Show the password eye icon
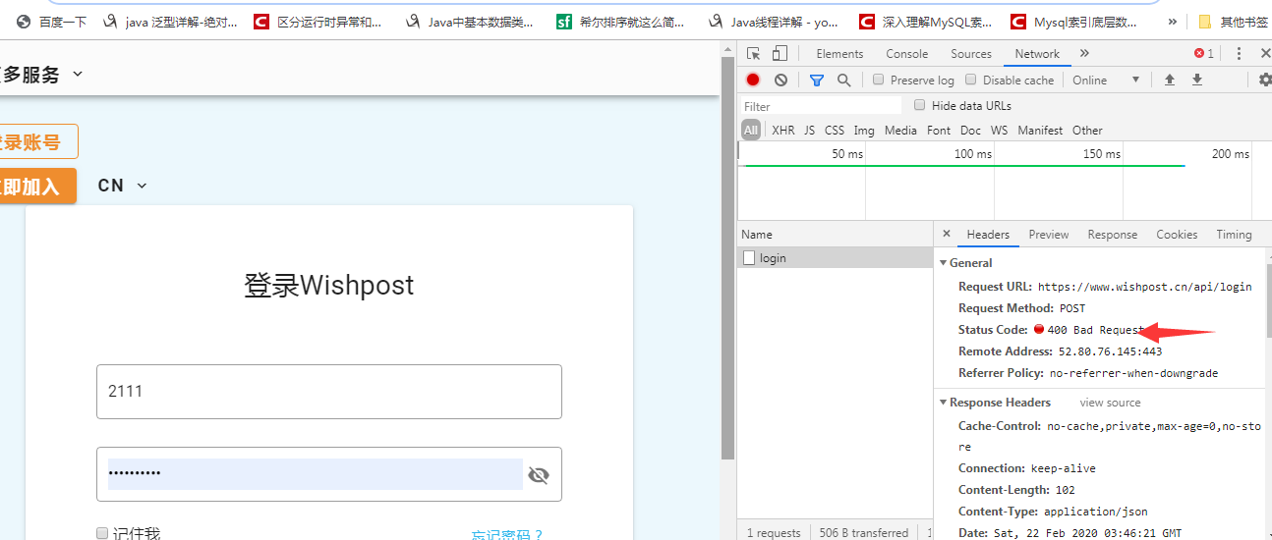 (539, 475)
